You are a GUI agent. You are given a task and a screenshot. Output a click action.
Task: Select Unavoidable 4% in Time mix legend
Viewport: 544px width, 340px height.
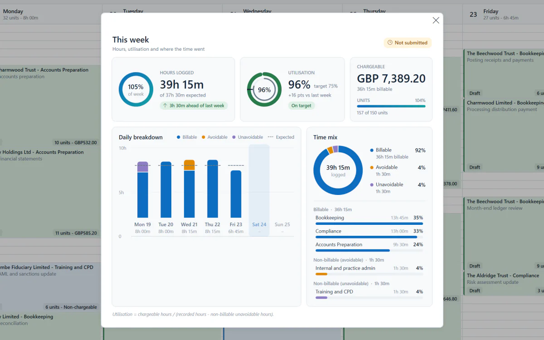point(398,188)
